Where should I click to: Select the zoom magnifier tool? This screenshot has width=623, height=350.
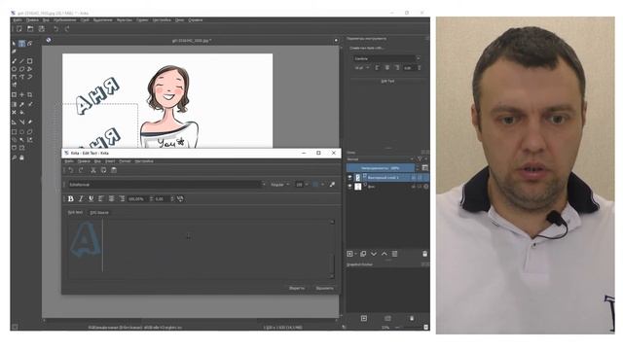click(14, 157)
